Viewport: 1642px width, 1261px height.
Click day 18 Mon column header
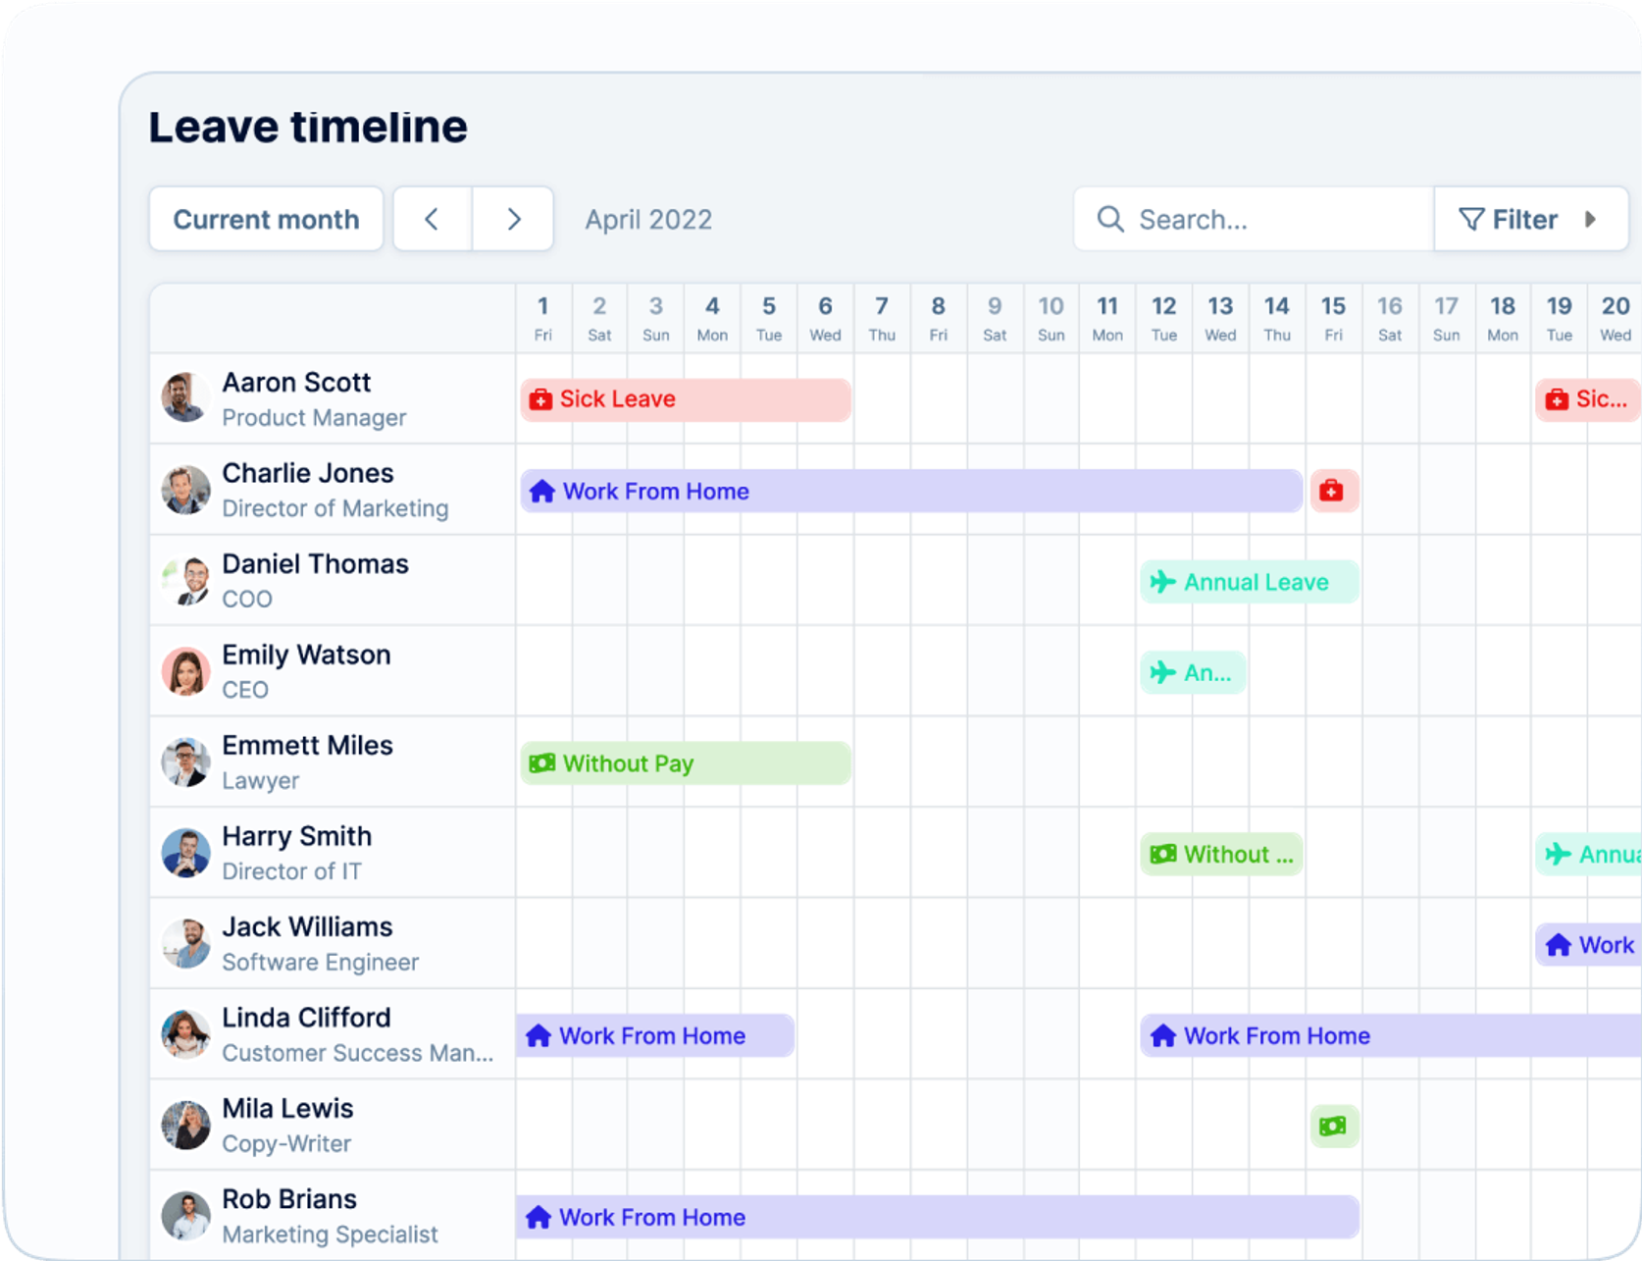point(1503,319)
